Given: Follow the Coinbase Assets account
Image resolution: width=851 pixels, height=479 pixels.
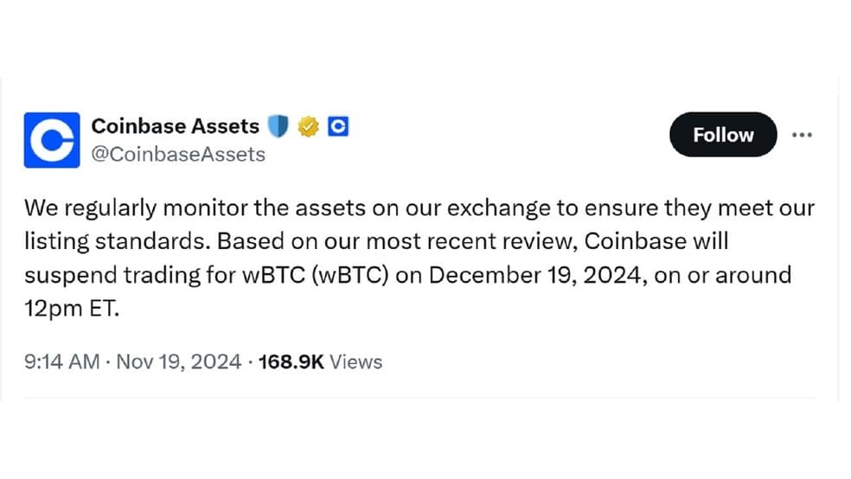Looking at the screenshot, I should pyautogui.click(x=723, y=135).
